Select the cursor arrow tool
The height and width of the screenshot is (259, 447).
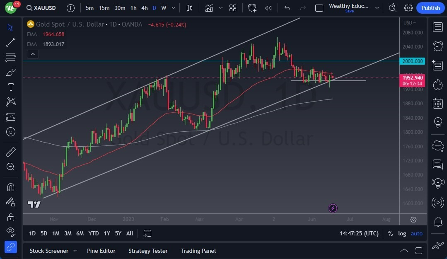10,27
